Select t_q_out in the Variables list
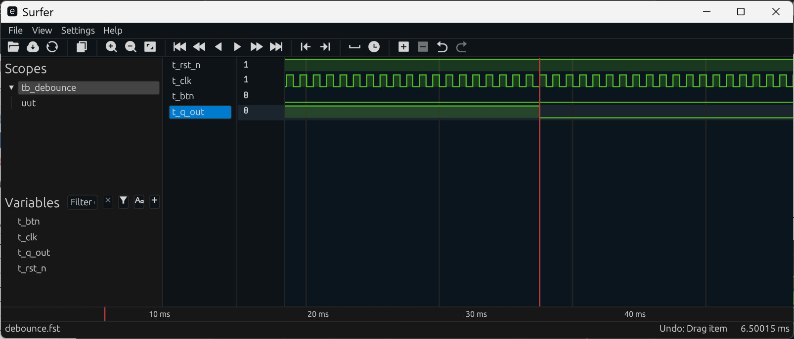 (34, 253)
